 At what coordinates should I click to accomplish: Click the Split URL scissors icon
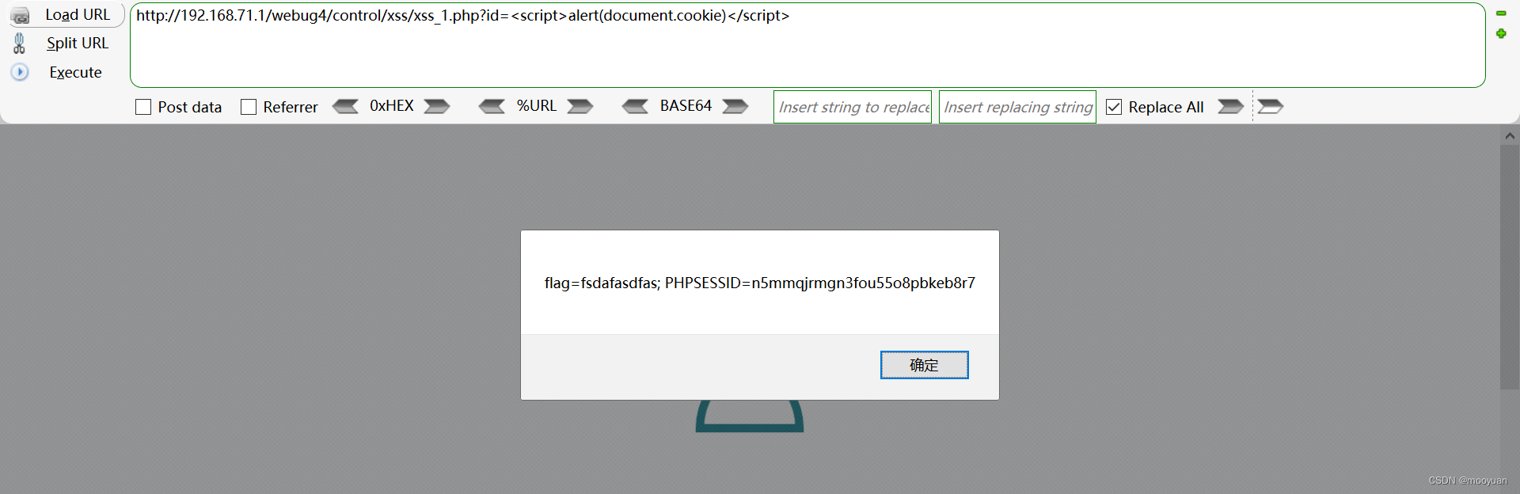coord(20,44)
